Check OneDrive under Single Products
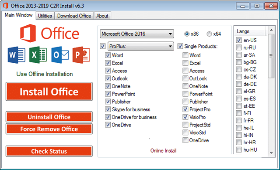 (x=185, y=140)
